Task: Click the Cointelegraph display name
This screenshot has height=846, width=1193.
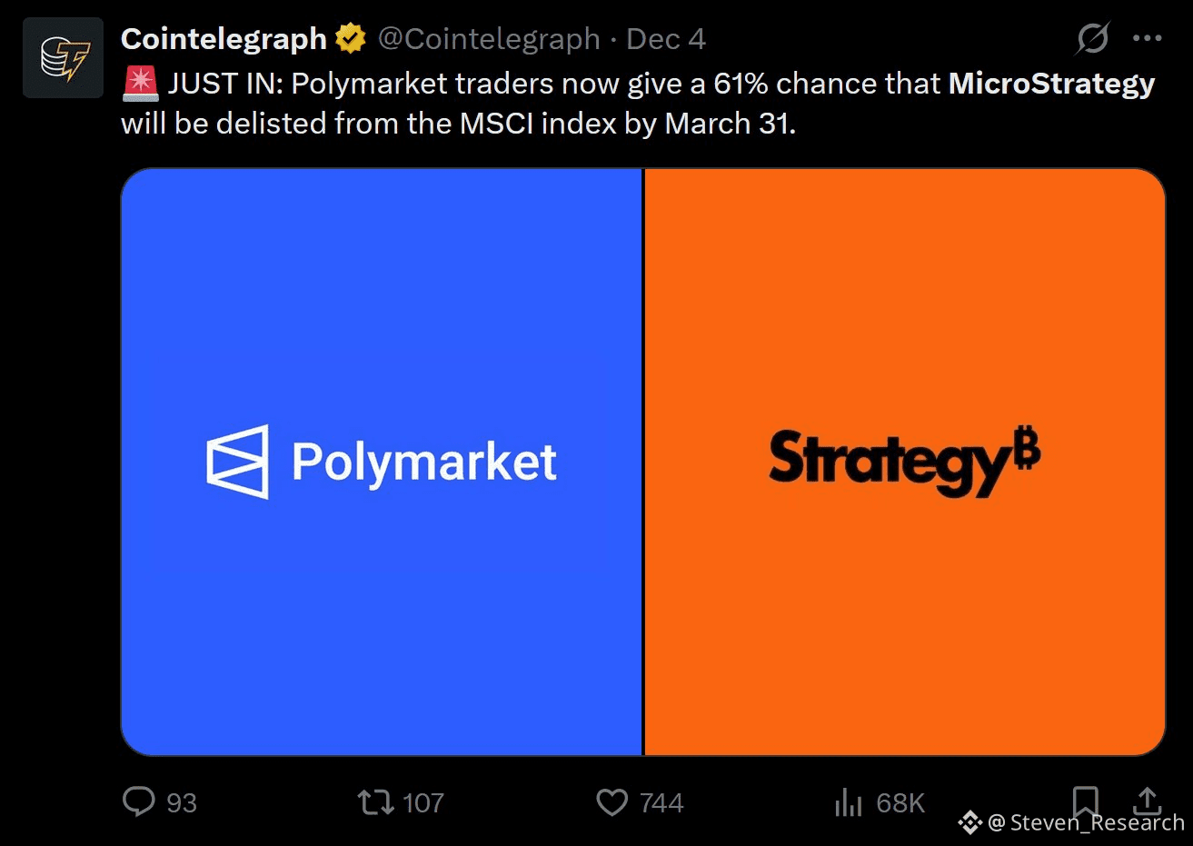Action: 224,39
